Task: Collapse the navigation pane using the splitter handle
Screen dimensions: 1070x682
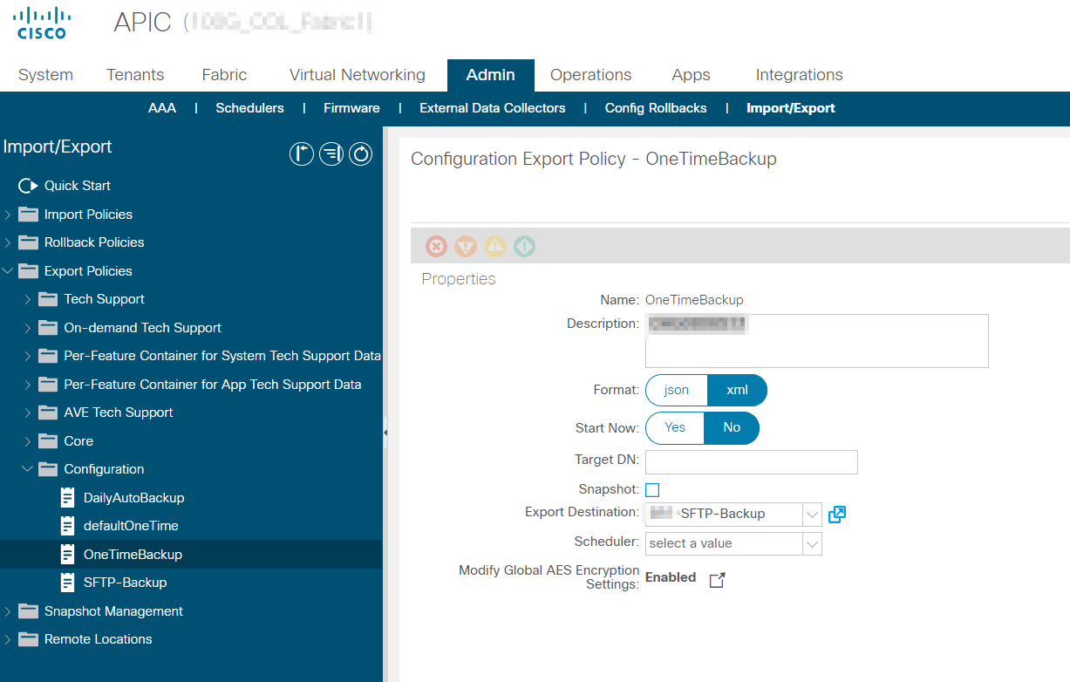Action: point(385,433)
